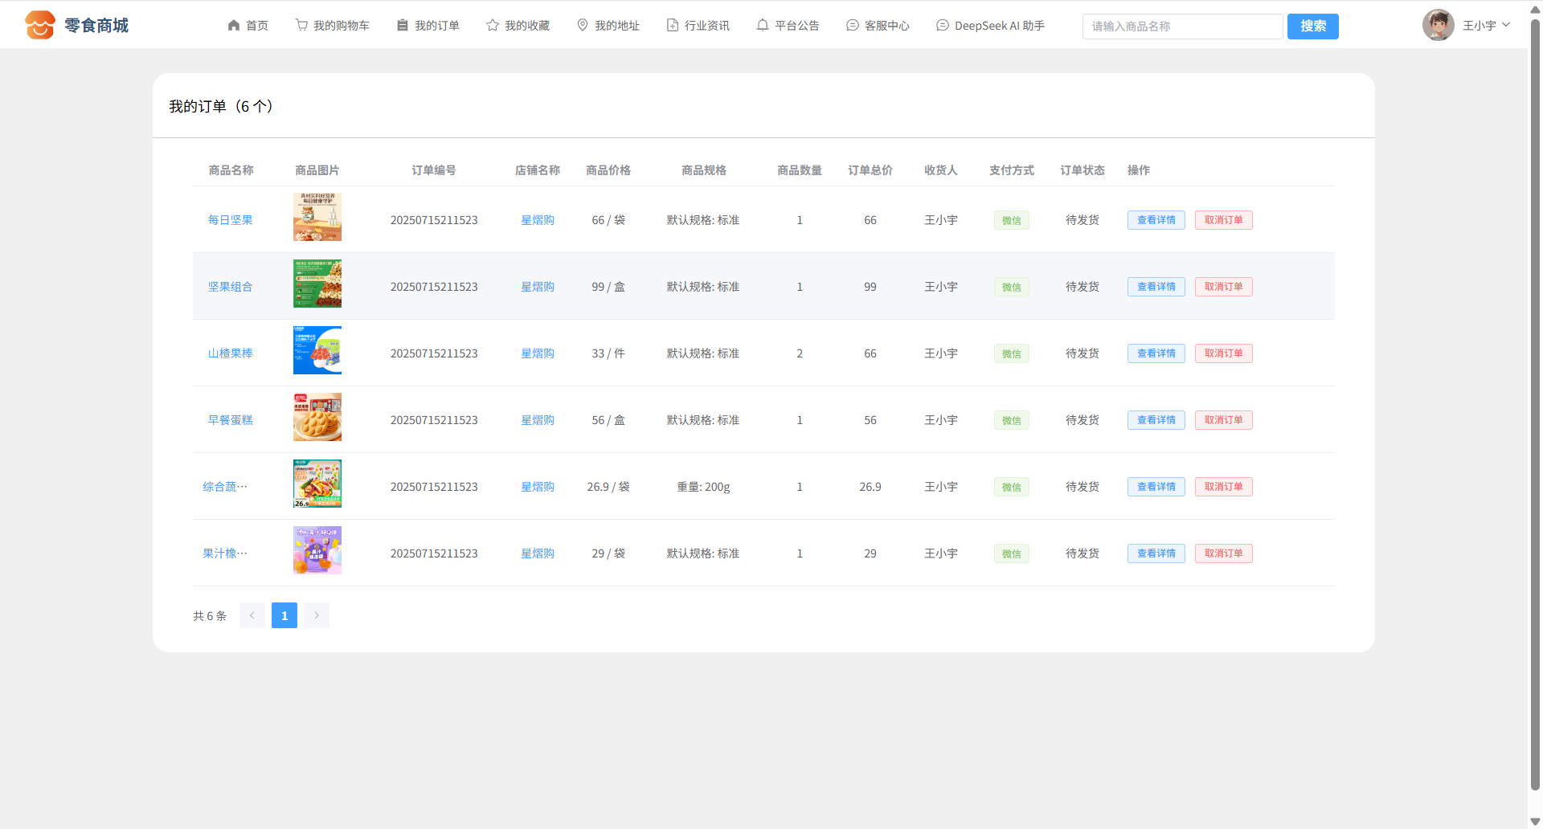1543x829 pixels.
Task: Click the snack mall logo icon
Action: tap(39, 25)
